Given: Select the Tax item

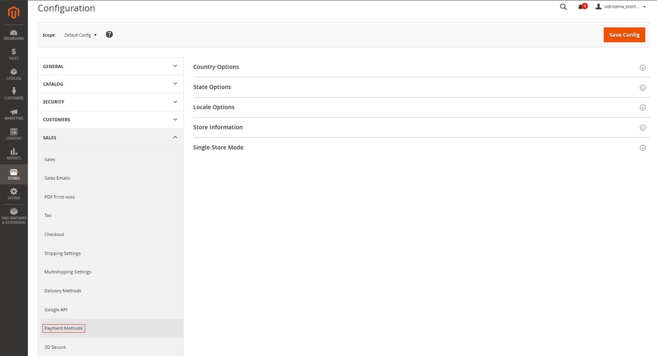Looking at the screenshot, I should pos(48,216).
